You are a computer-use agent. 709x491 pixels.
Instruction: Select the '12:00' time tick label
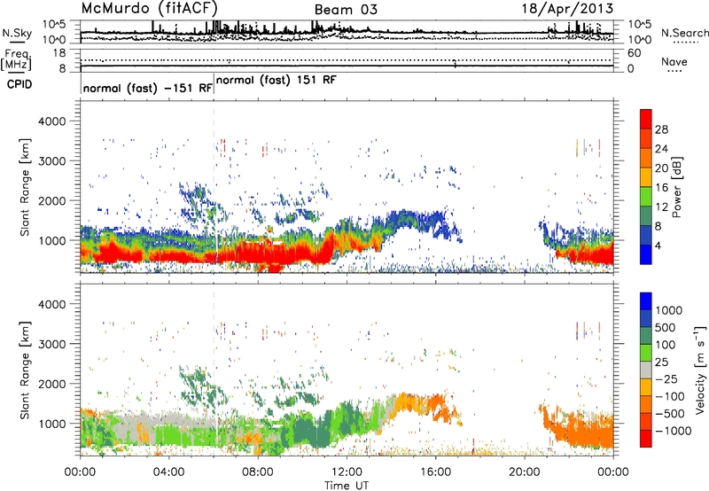click(x=347, y=472)
